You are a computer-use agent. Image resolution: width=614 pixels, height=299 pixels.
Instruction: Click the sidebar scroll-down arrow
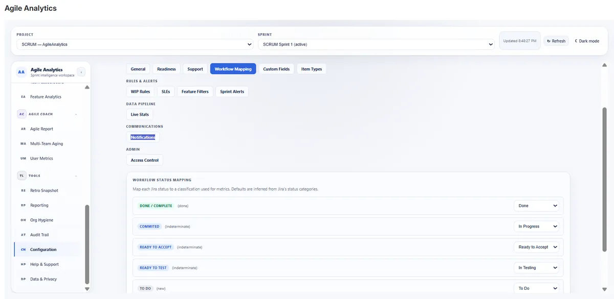tap(87, 289)
